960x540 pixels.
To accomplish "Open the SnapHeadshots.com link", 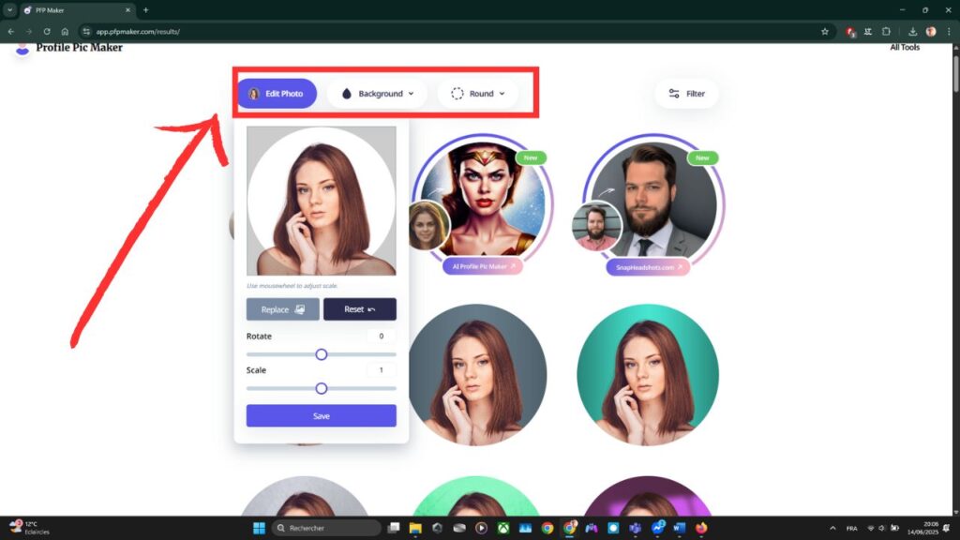I will click(x=648, y=267).
